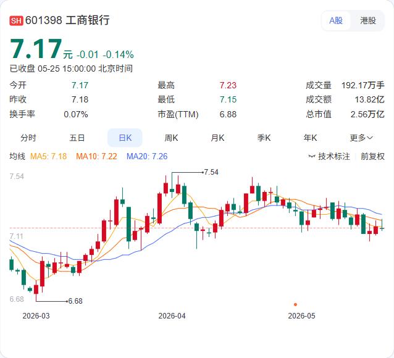Select the 日K chart tab
The image size is (394, 358).
(x=125, y=138)
